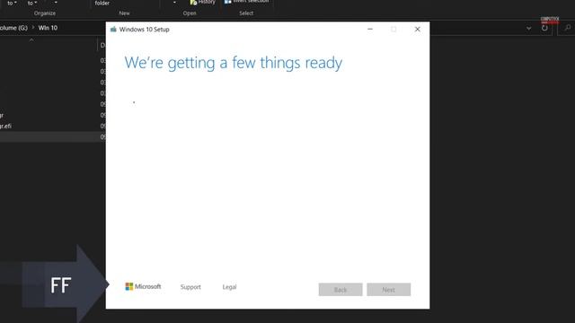Click the Organize group label in ribbon
The width and height of the screenshot is (575, 323).
[45, 13]
